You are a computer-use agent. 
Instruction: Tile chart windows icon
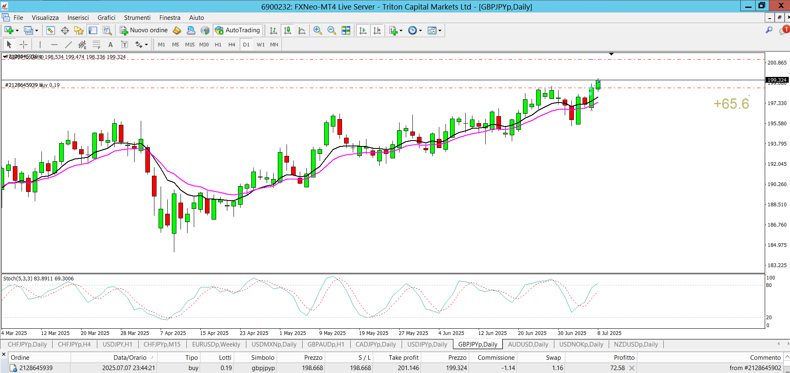click(x=346, y=30)
